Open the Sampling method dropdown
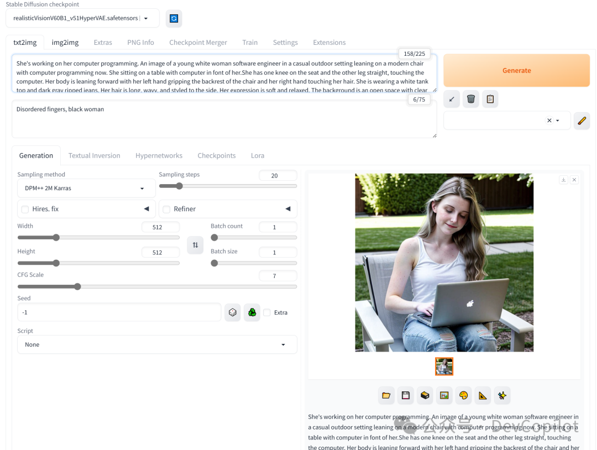 pos(86,188)
